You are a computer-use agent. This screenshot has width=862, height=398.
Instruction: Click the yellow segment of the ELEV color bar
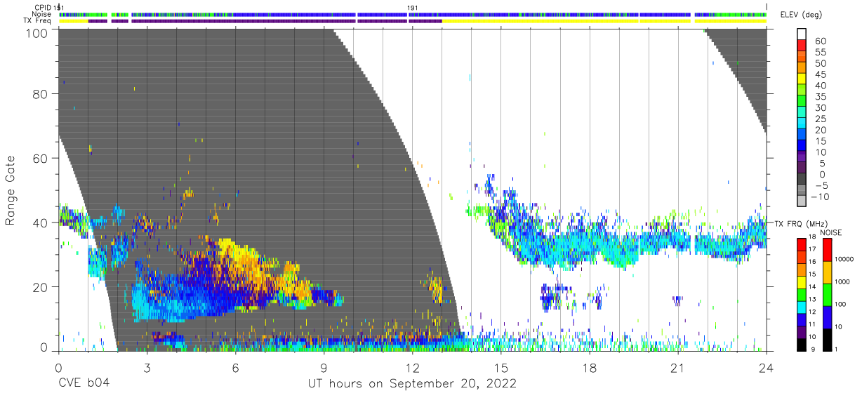click(802, 80)
